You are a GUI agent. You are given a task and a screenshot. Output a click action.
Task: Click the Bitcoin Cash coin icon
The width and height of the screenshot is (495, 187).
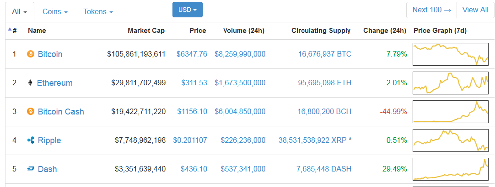pos(31,111)
